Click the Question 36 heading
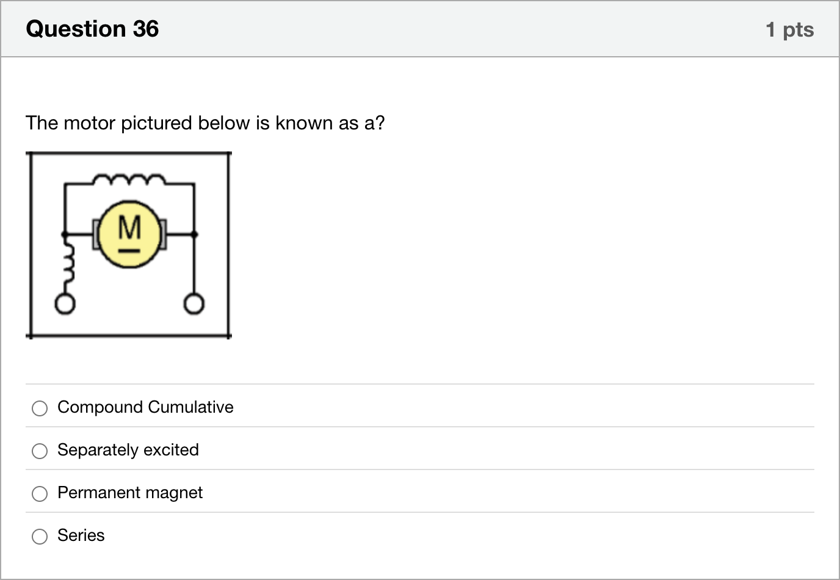Viewport: 840px width, 580px height. click(92, 29)
